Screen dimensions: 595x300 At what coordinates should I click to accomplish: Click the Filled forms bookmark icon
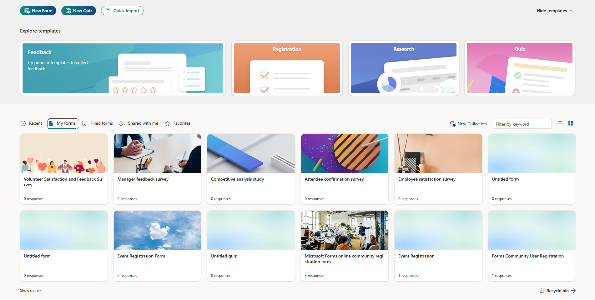84,123
